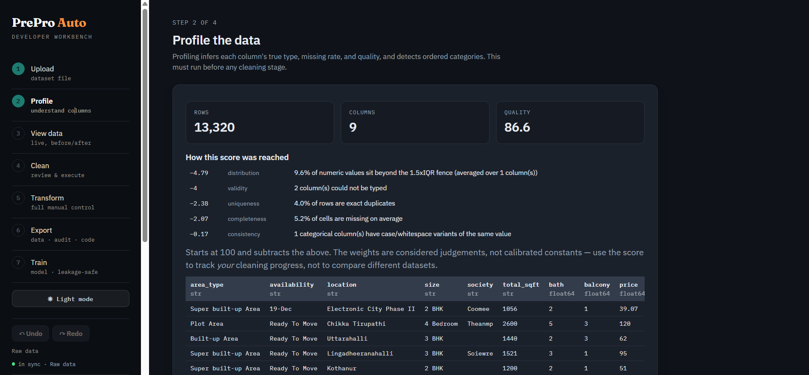Open the Export step label
809x375 pixels.
pyautogui.click(x=41, y=230)
